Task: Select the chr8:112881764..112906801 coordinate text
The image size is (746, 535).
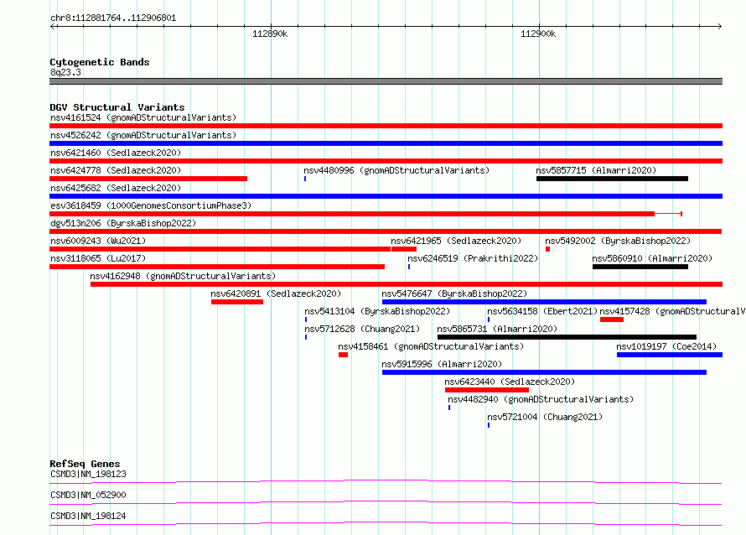Action: [x=113, y=18]
